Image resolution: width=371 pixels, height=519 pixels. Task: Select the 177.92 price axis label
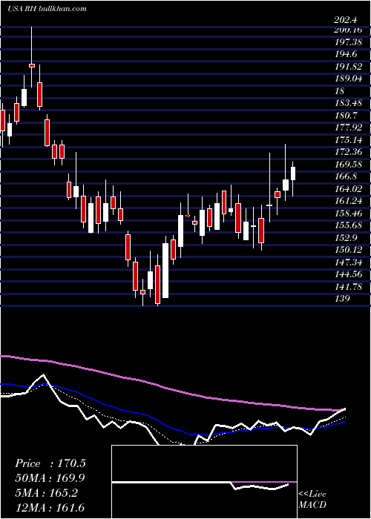[x=347, y=128]
